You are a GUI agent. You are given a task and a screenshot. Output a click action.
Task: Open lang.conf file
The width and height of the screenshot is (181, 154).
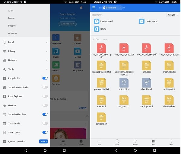pos(147,67)
